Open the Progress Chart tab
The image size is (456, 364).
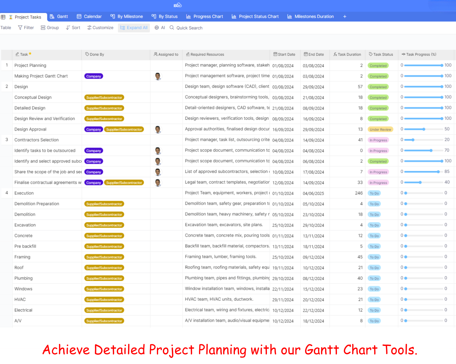(x=205, y=17)
